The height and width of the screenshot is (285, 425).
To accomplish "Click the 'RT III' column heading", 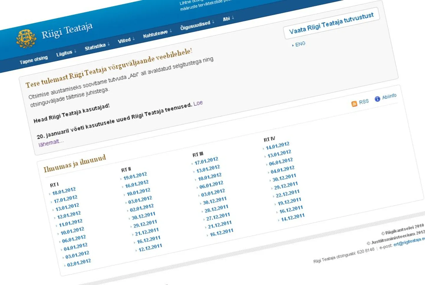I will (x=198, y=154).
